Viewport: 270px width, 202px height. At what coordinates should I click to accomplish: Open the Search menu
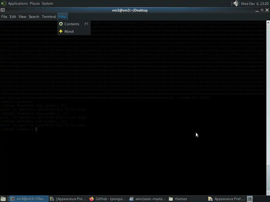(34, 17)
